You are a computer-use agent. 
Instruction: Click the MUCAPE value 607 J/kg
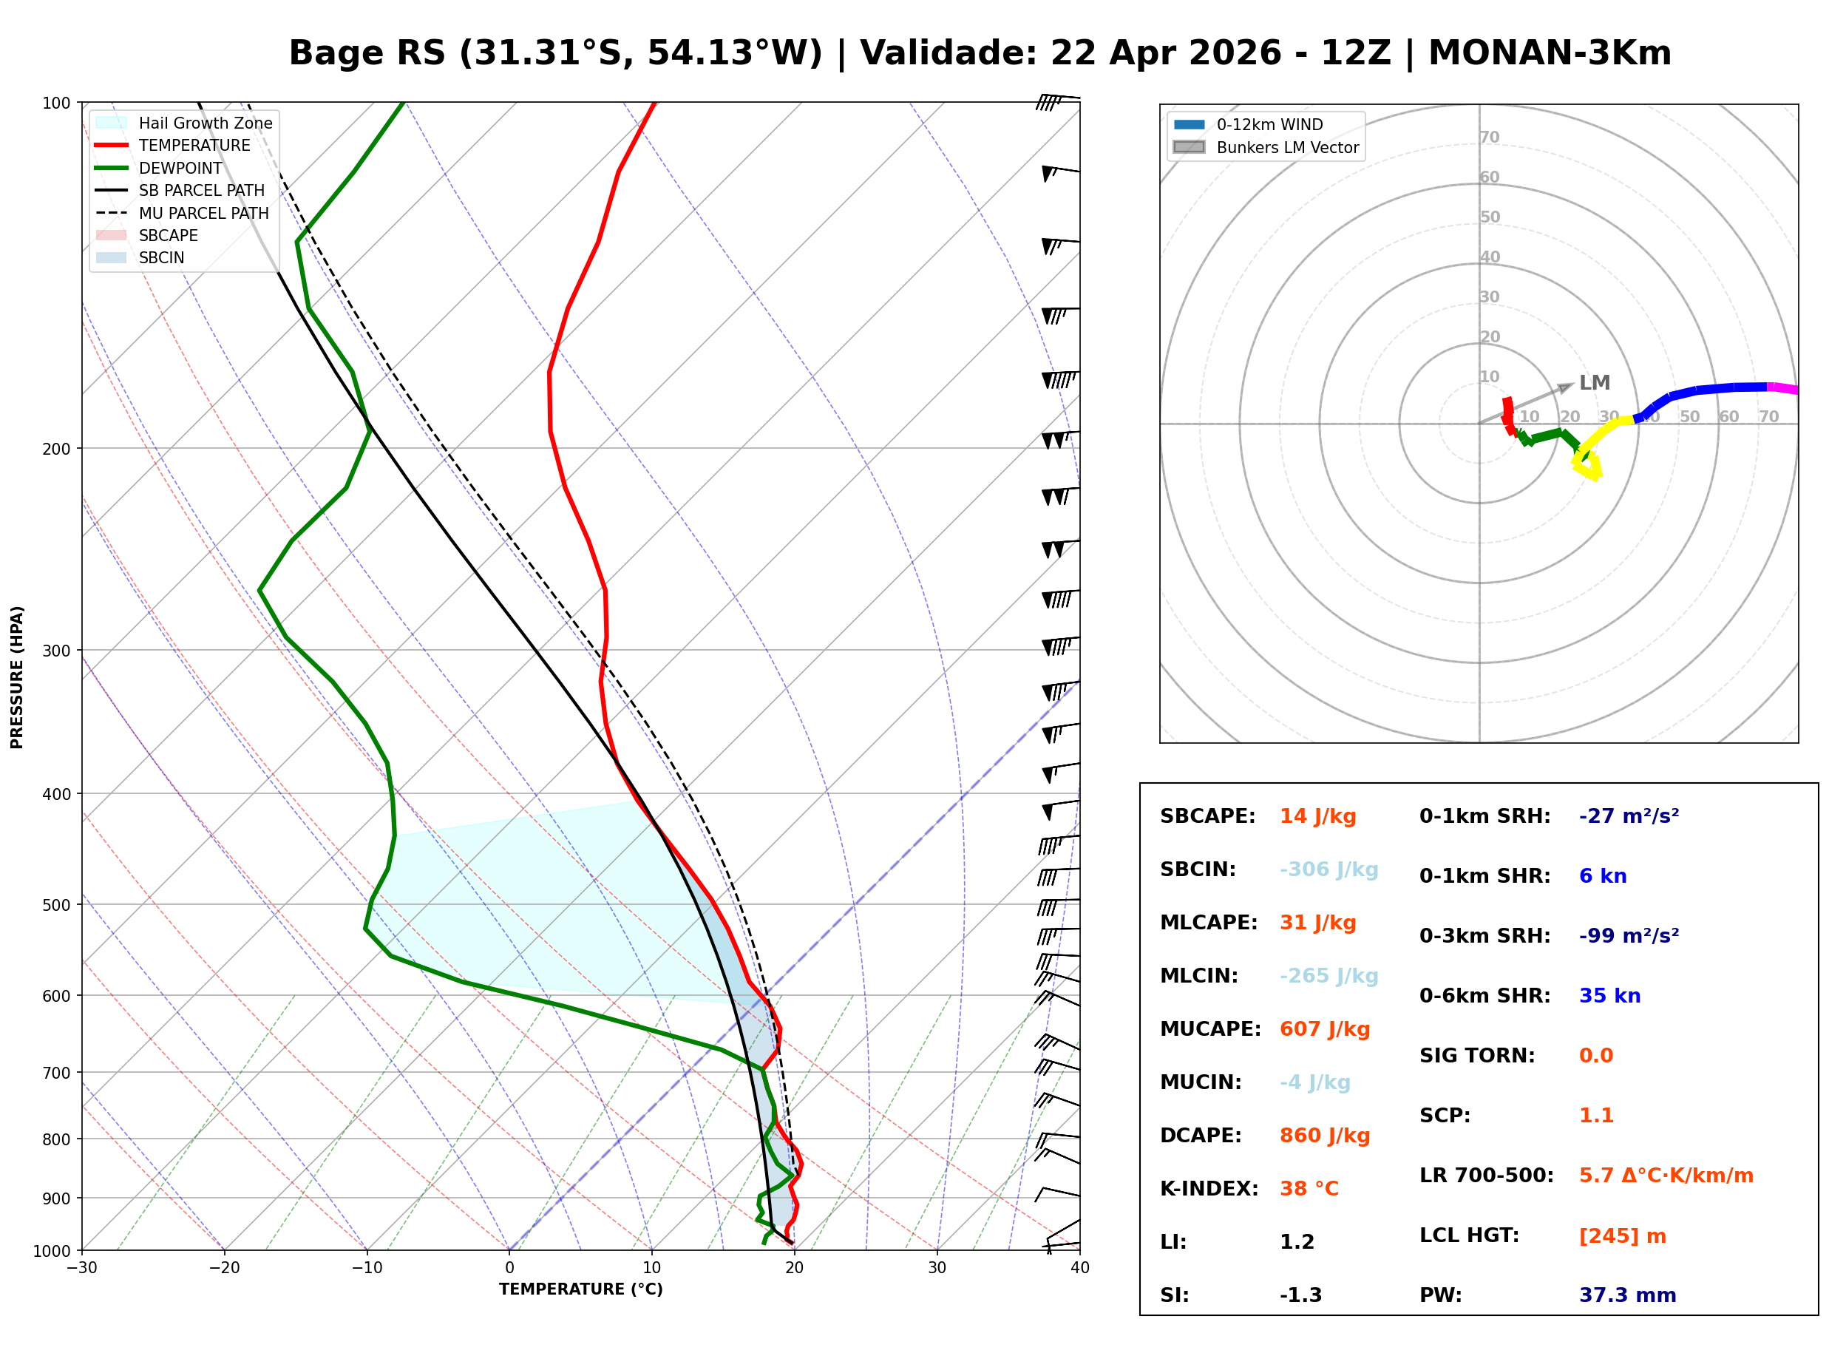1326,1031
